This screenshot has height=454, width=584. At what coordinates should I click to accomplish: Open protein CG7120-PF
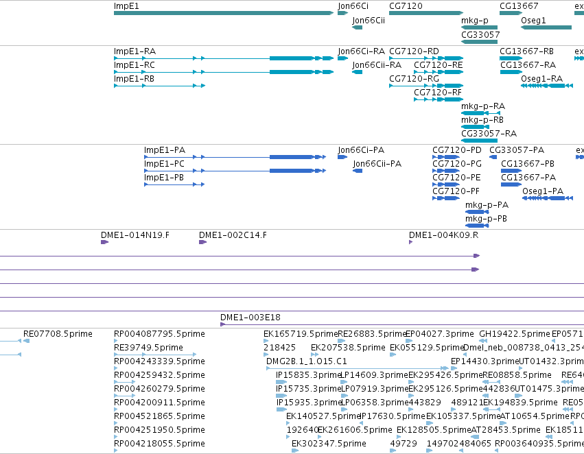pyautogui.click(x=456, y=191)
